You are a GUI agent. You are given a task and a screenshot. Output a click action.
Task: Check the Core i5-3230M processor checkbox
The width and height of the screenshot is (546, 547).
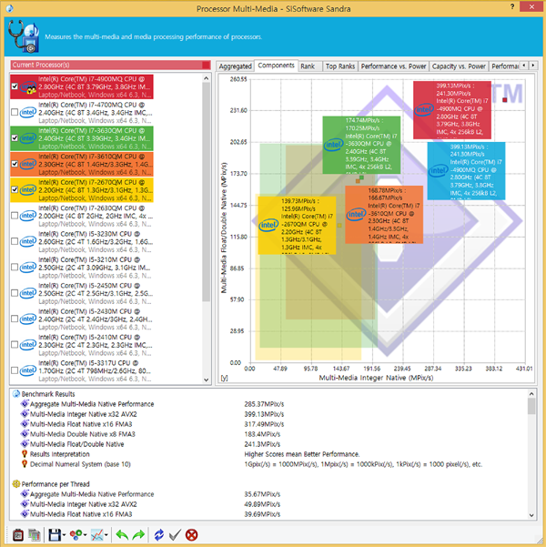tap(15, 241)
